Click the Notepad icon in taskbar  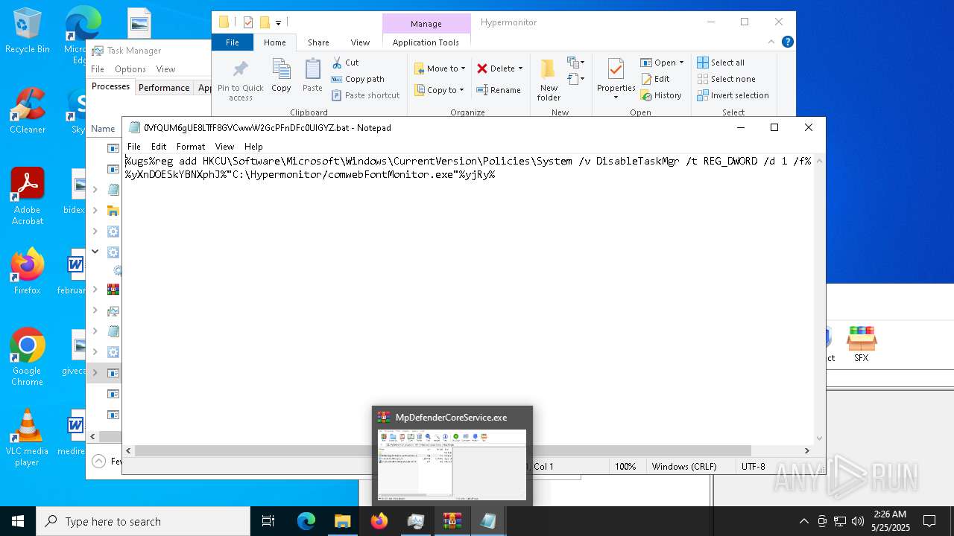tap(488, 521)
